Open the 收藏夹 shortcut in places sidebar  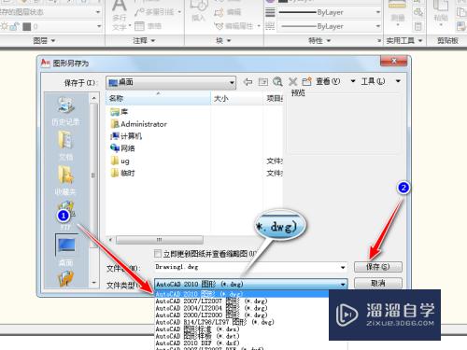[65, 180]
